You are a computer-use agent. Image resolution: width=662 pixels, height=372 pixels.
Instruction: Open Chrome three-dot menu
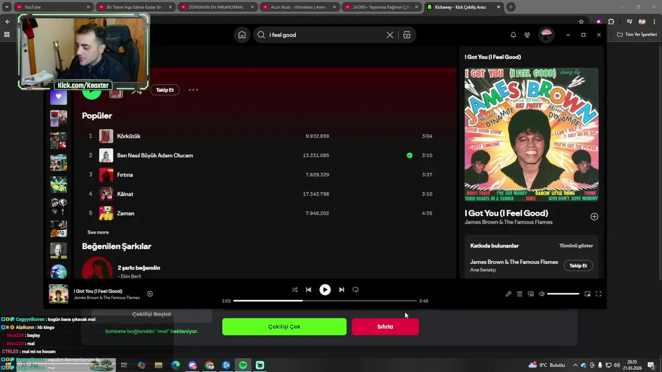(654, 22)
